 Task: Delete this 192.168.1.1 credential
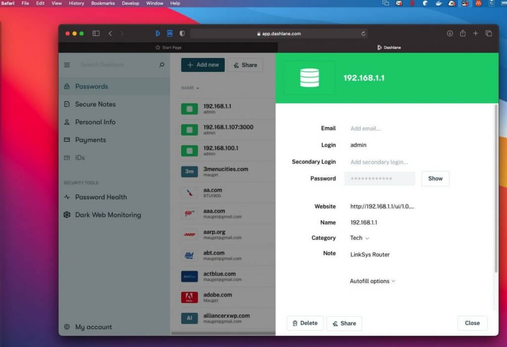(x=305, y=323)
